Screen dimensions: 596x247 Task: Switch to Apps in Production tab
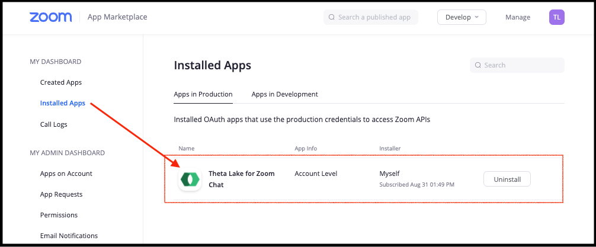coord(203,94)
